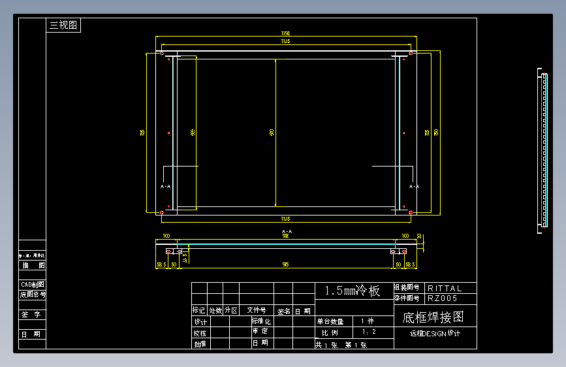The image size is (566, 367).
Task: Select the central vertical 800 dimension
Action: click(272, 133)
